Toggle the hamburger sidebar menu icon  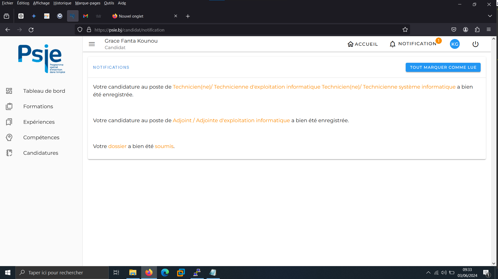tap(92, 44)
